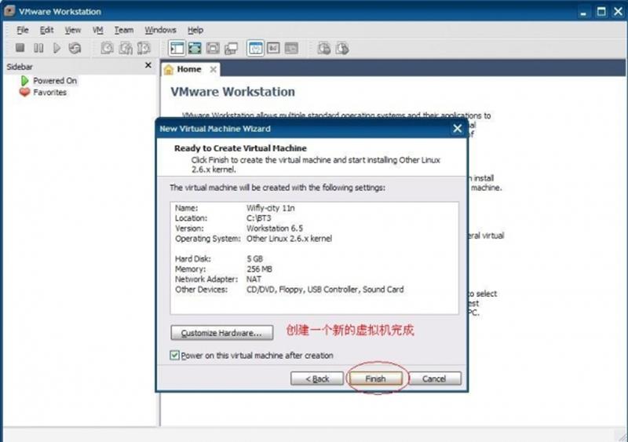This screenshot has width=628, height=442.
Task: Click the Full Screen toolbar icon
Action: click(x=213, y=48)
